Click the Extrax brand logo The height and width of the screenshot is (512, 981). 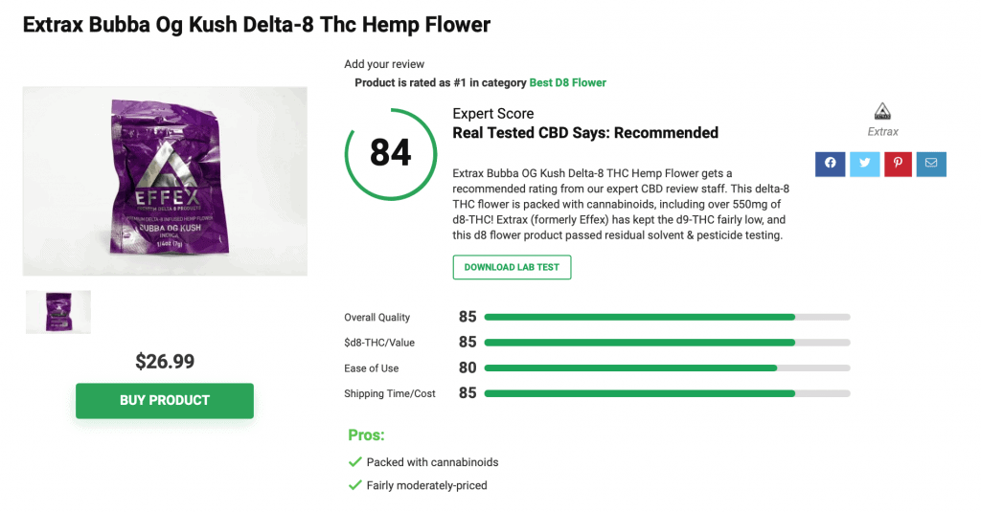[882, 111]
